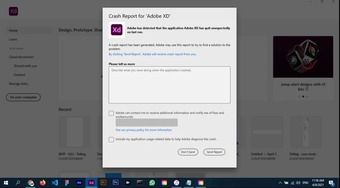Image resolution: width=340 pixels, height=188 pixels.
Task: Open the MVP - V.0.1 - Telling document thumbnail
Action: [75, 132]
